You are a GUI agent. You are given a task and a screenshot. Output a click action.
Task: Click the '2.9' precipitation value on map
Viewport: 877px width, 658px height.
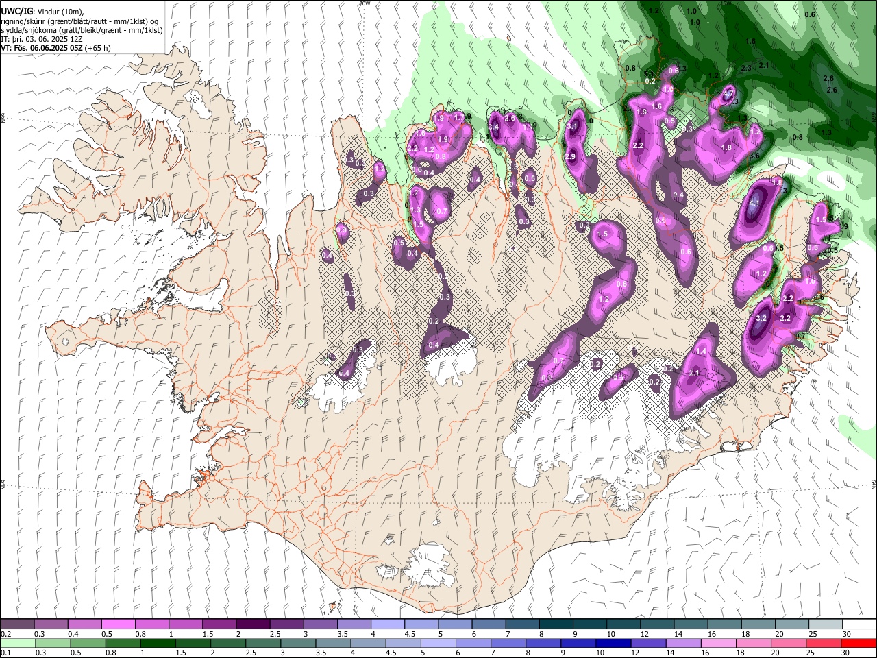click(570, 156)
